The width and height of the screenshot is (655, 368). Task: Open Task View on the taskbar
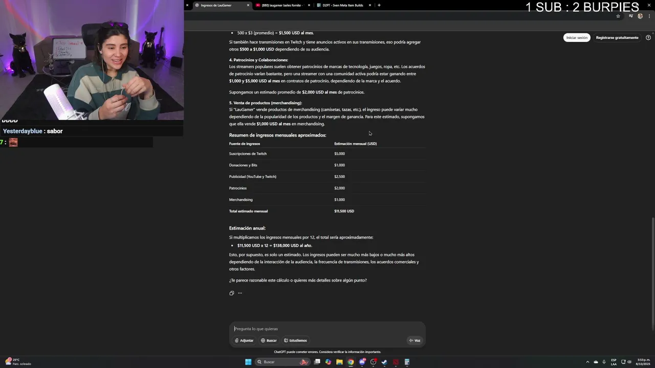317,362
